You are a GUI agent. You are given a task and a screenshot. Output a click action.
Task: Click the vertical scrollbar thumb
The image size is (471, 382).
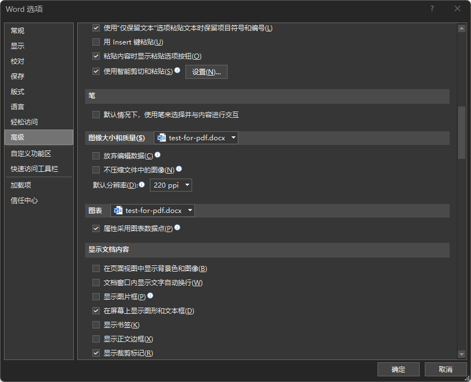[461, 132]
